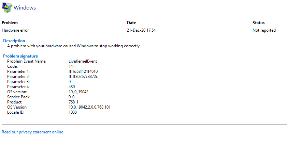
Task: Click the code value 141
Action: click(72, 66)
